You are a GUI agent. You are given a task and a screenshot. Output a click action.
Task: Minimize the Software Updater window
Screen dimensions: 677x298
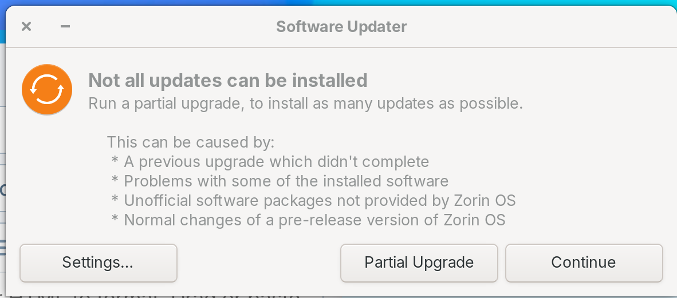point(65,27)
